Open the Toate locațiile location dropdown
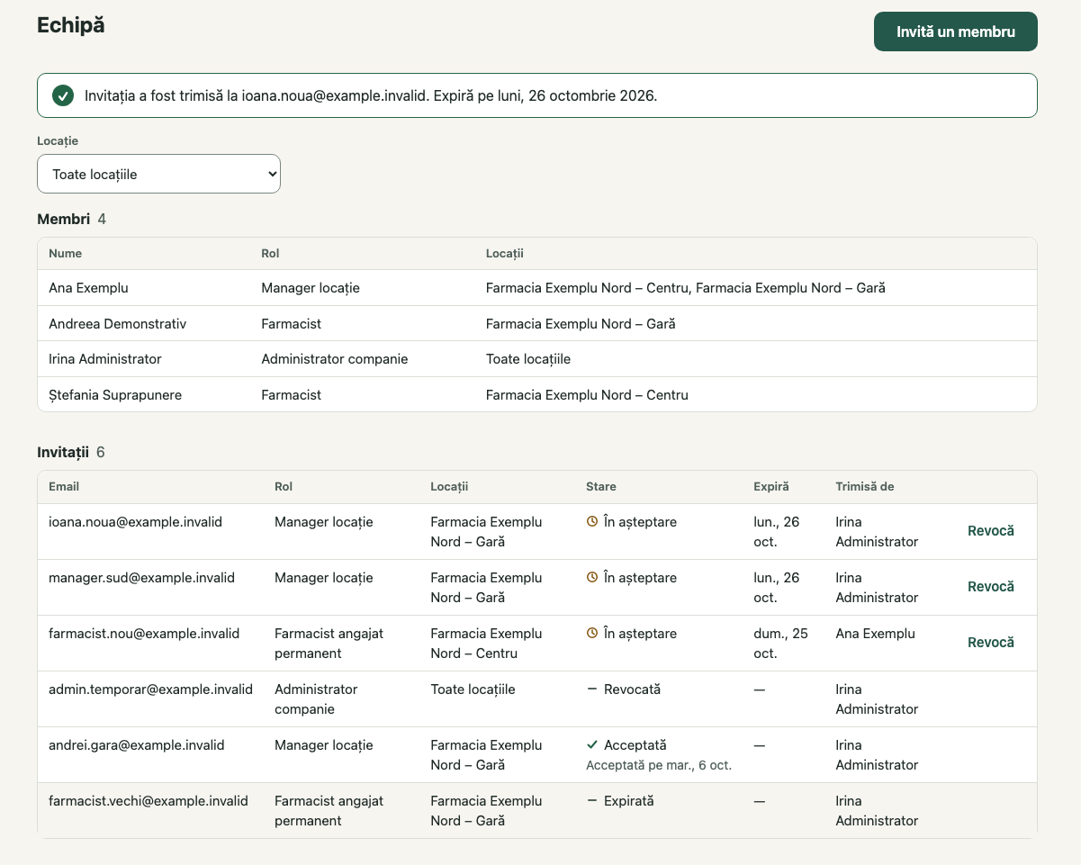This screenshot has height=865, width=1081. tap(158, 174)
